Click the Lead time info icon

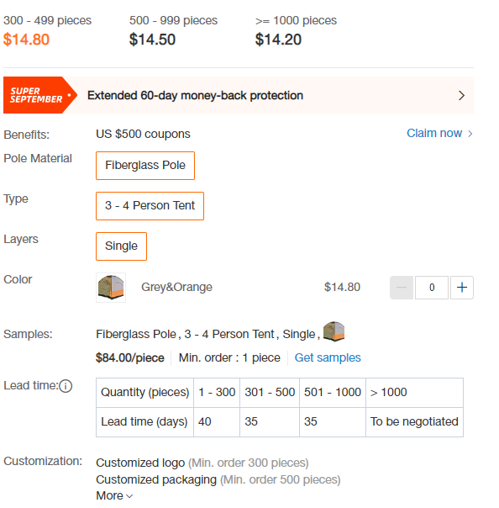point(66,386)
